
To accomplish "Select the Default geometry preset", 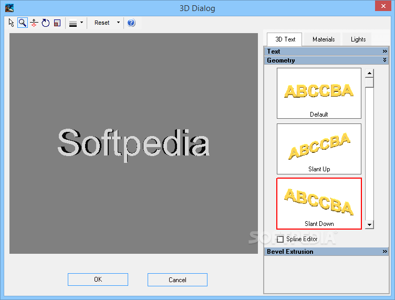I will [319, 93].
